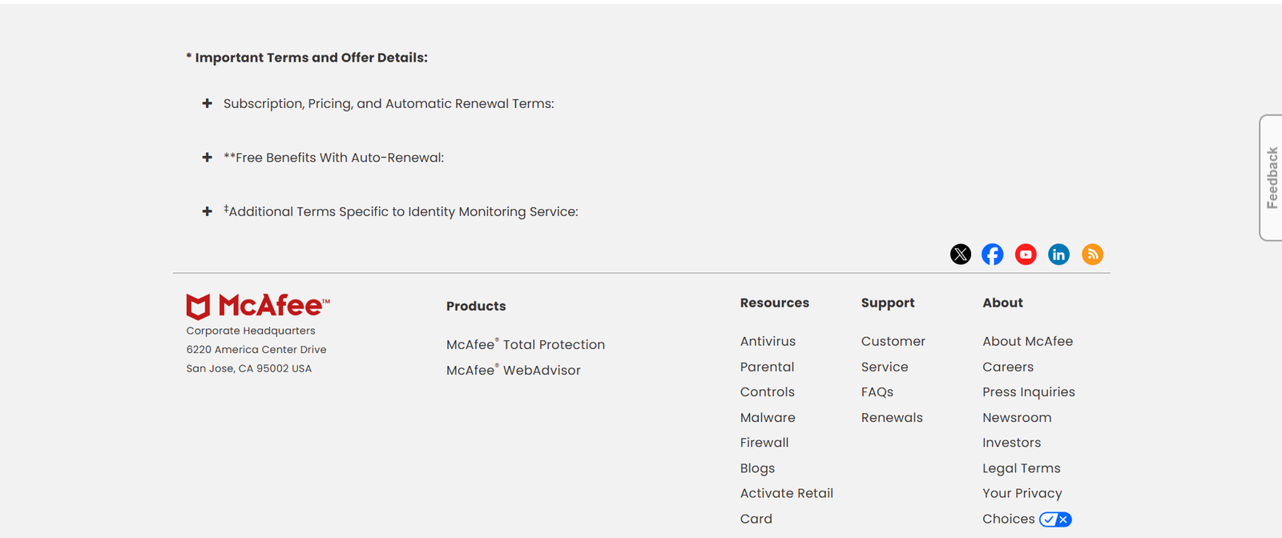Open McAfee Total Protection product link
This screenshot has width=1282, height=538.
[525, 345]
